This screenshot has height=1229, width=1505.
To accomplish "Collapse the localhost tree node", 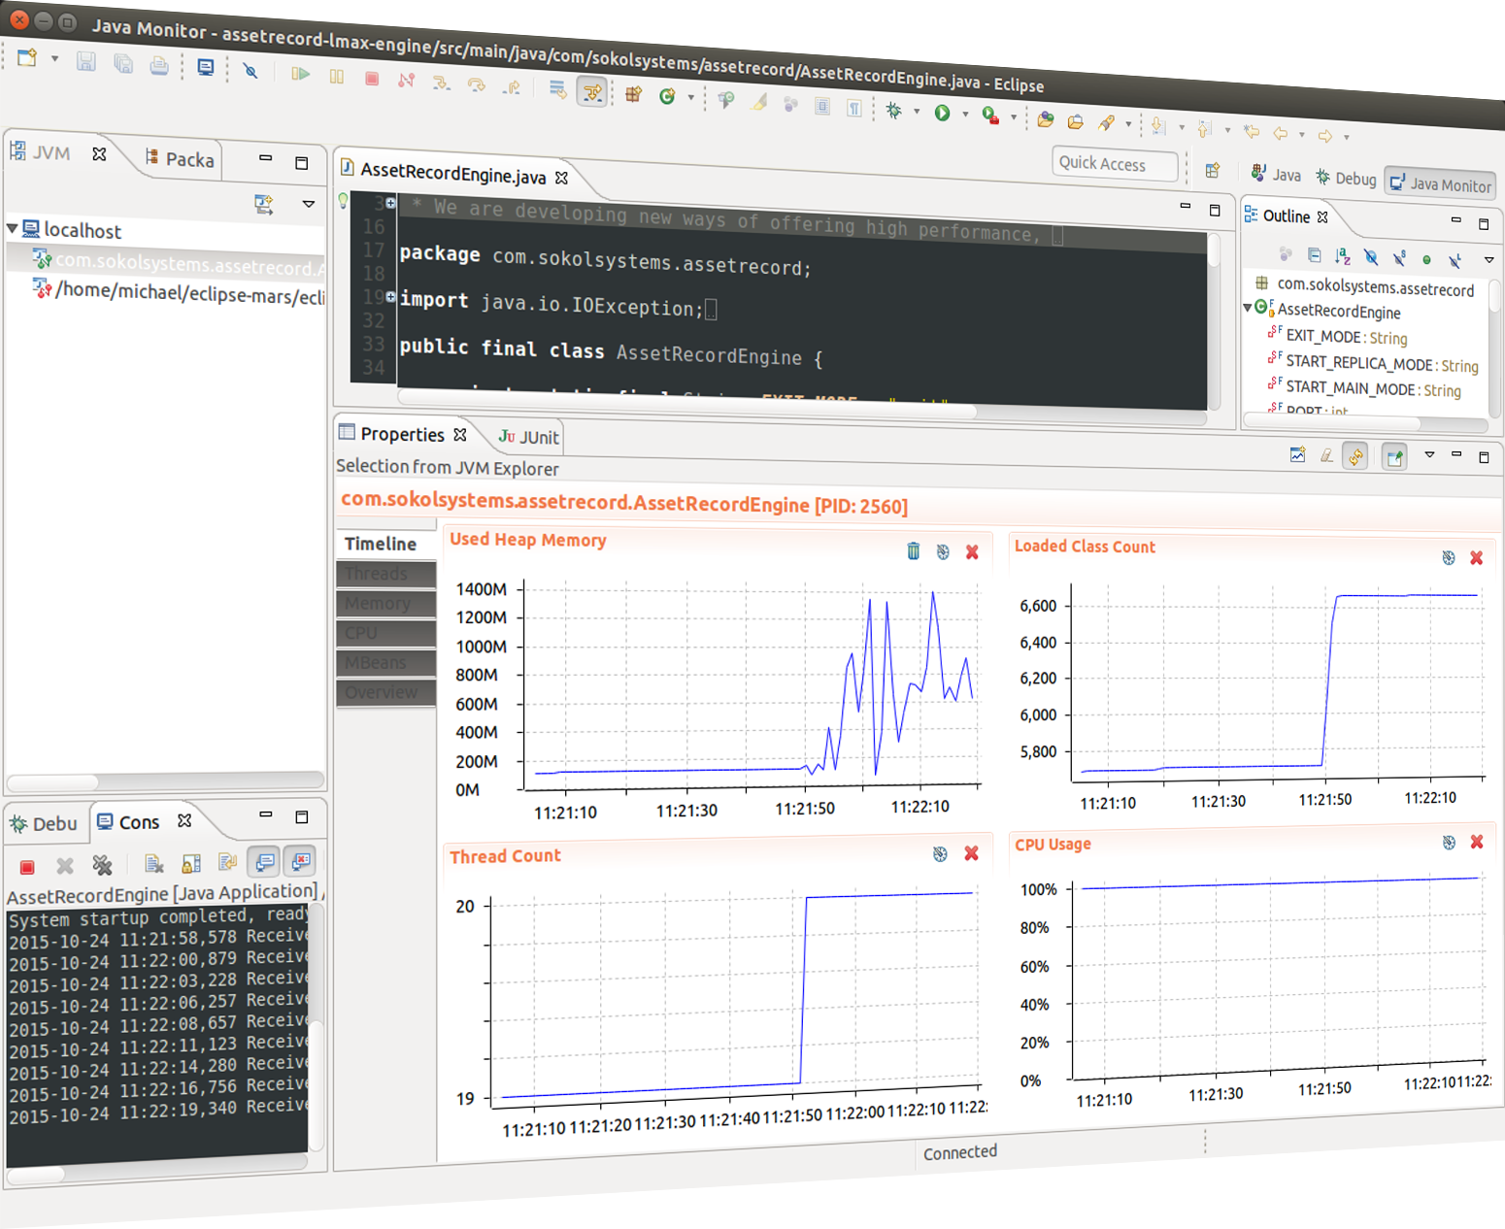I will 13,228.
